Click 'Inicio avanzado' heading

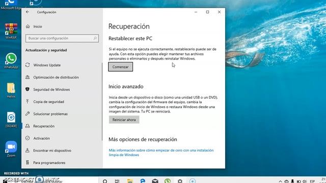click(126, 86)
